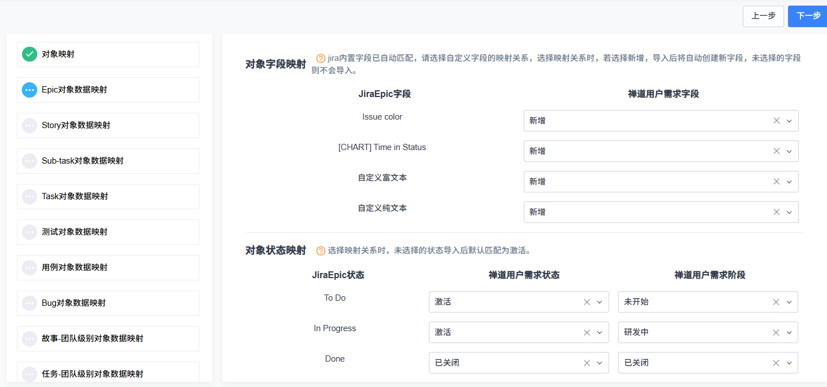Clear the In Progress stage selection 研发中
Image resolution: width=827 pixels, height=387 pixels.
pyautogui.click(x=777, y=332)
